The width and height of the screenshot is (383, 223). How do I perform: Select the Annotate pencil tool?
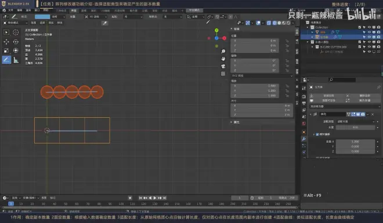coord(6,60)
